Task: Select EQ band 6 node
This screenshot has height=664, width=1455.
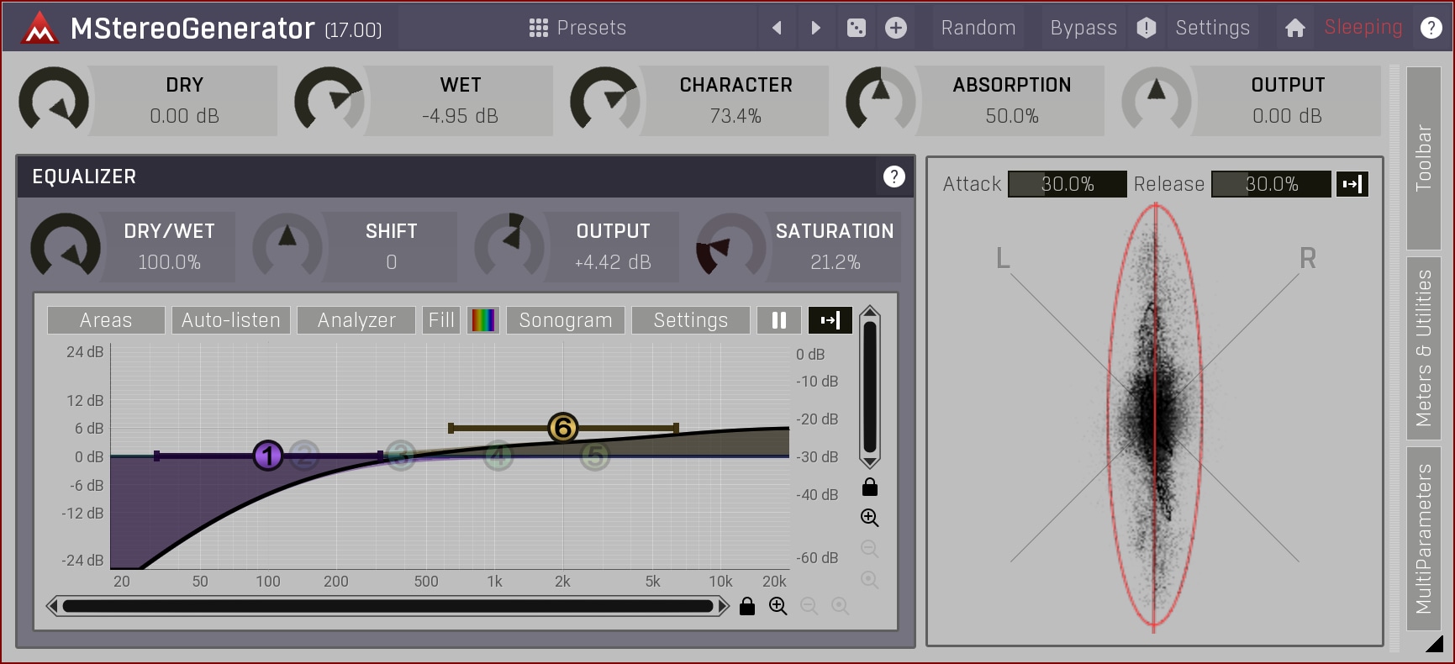Action: click(562, 428)
